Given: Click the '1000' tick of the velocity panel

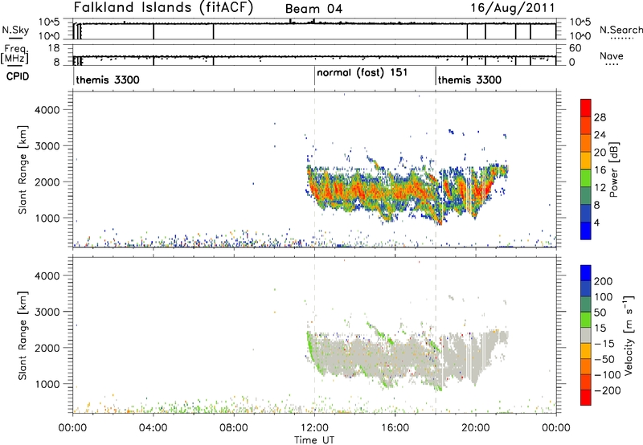Looking at the screenshot, I should click(47, 384).
